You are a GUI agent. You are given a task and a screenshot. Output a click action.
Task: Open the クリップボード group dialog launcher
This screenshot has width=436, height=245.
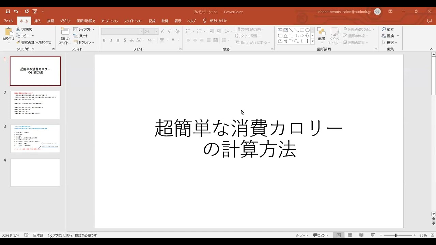click(53, 49)
